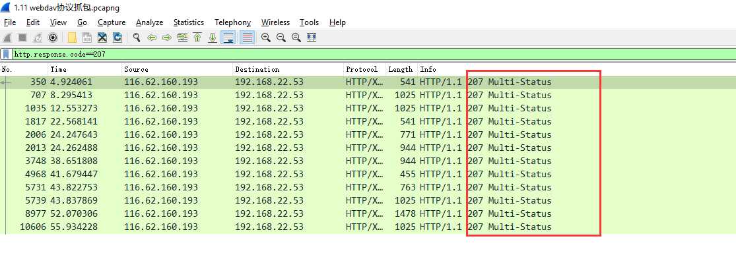Jump to the last packet icon
736x253 pixels.
(212, 38)
